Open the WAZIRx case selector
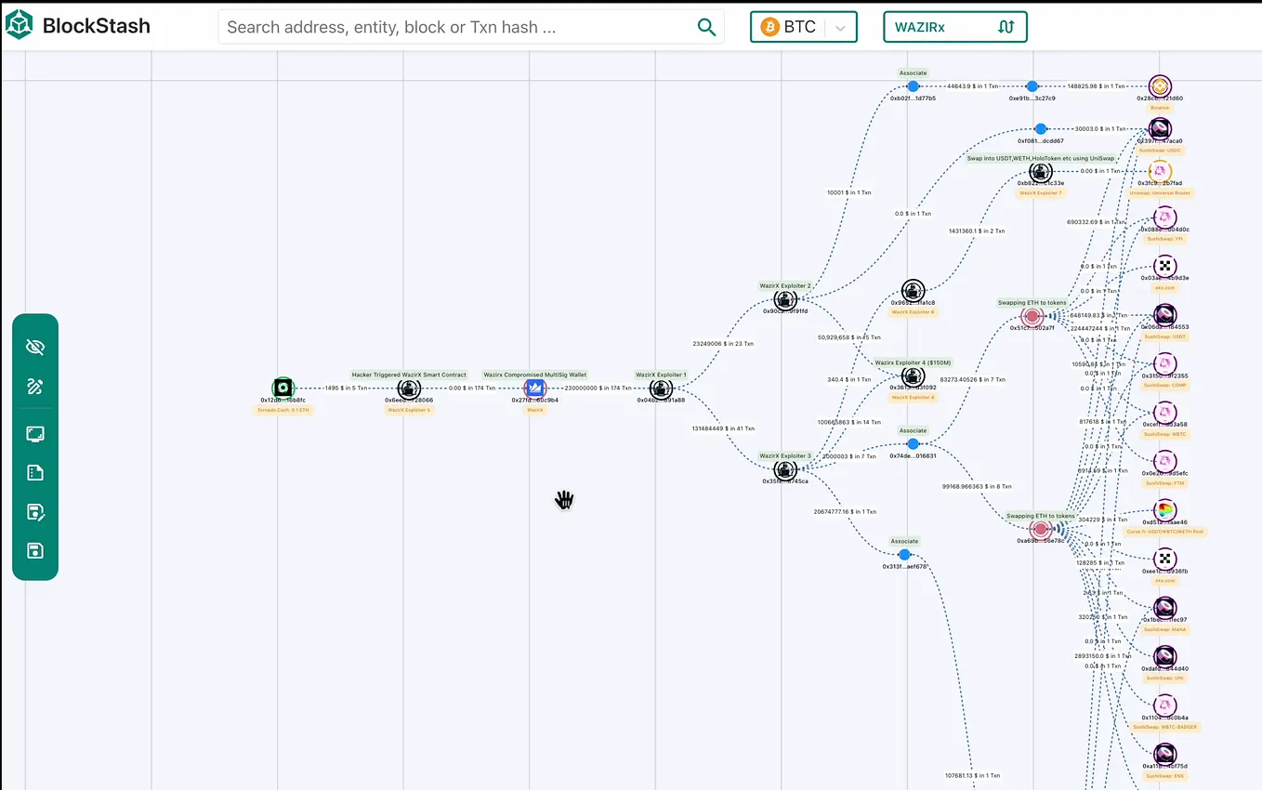Screen dimensions: 1262x790 954,27
